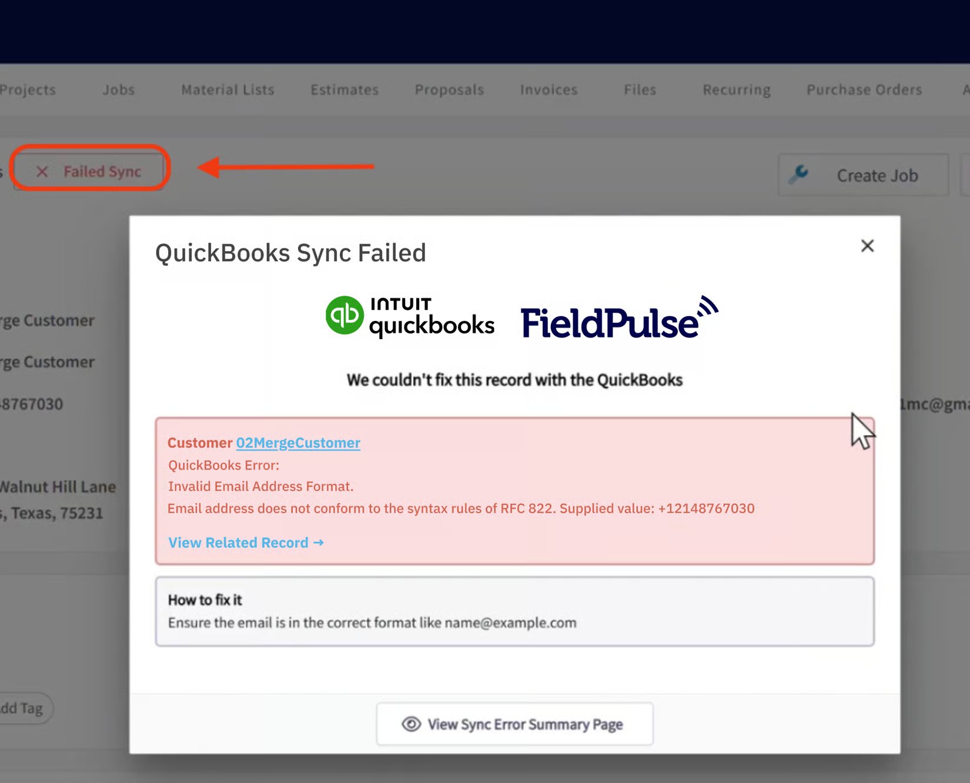The image size is (970, 783).
Task: Click the 'QuickBooks Sync Failed' title
Action: coord(290,253)
